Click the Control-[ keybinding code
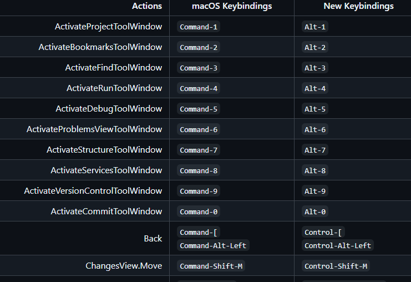 pos(324,231)
